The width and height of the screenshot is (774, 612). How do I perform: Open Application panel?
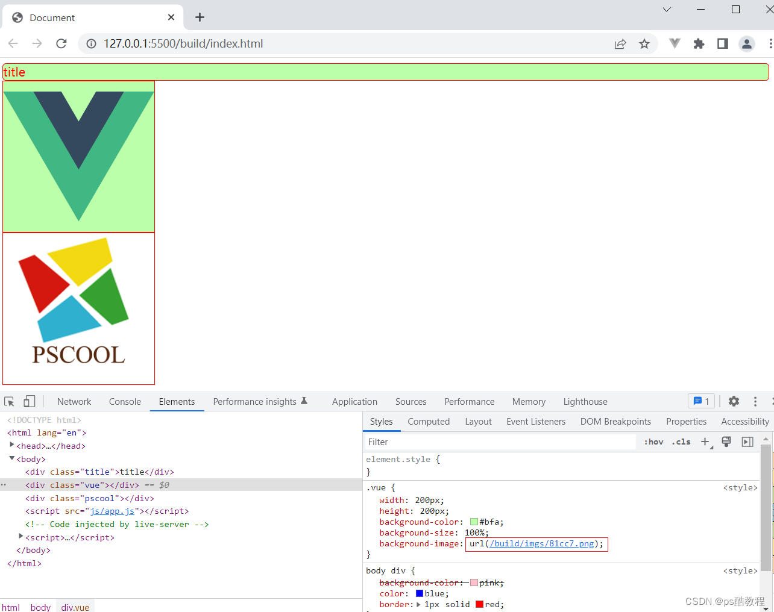[x=354, y=402]
